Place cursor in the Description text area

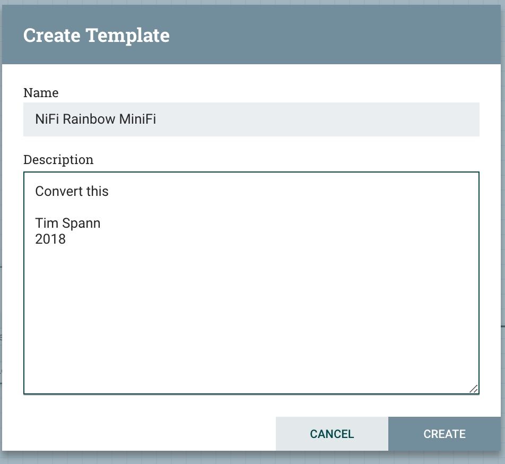pos(249,292)
